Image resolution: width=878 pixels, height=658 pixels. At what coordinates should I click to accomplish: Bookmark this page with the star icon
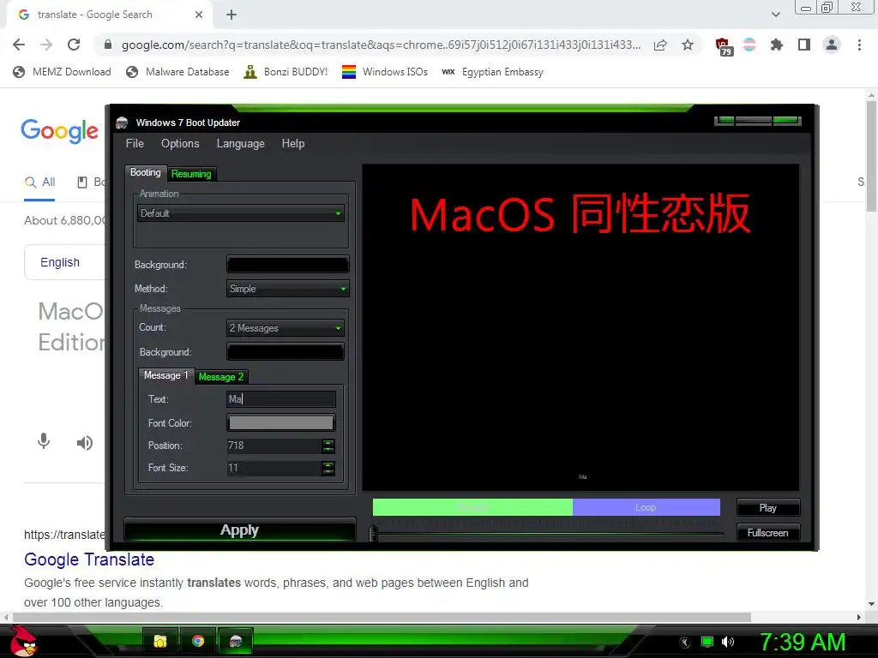point(688,45)
